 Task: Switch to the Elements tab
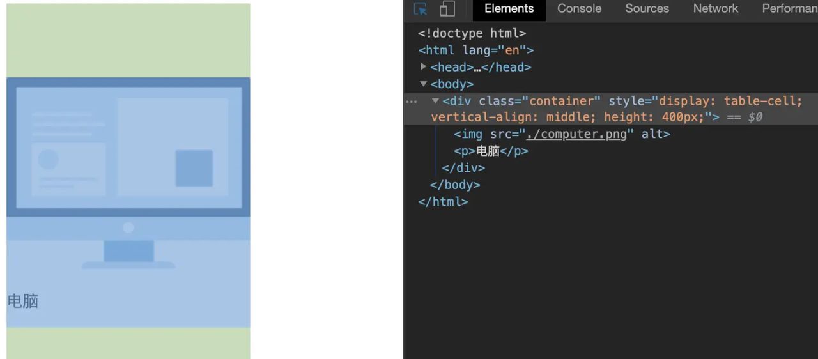[509, 9]
